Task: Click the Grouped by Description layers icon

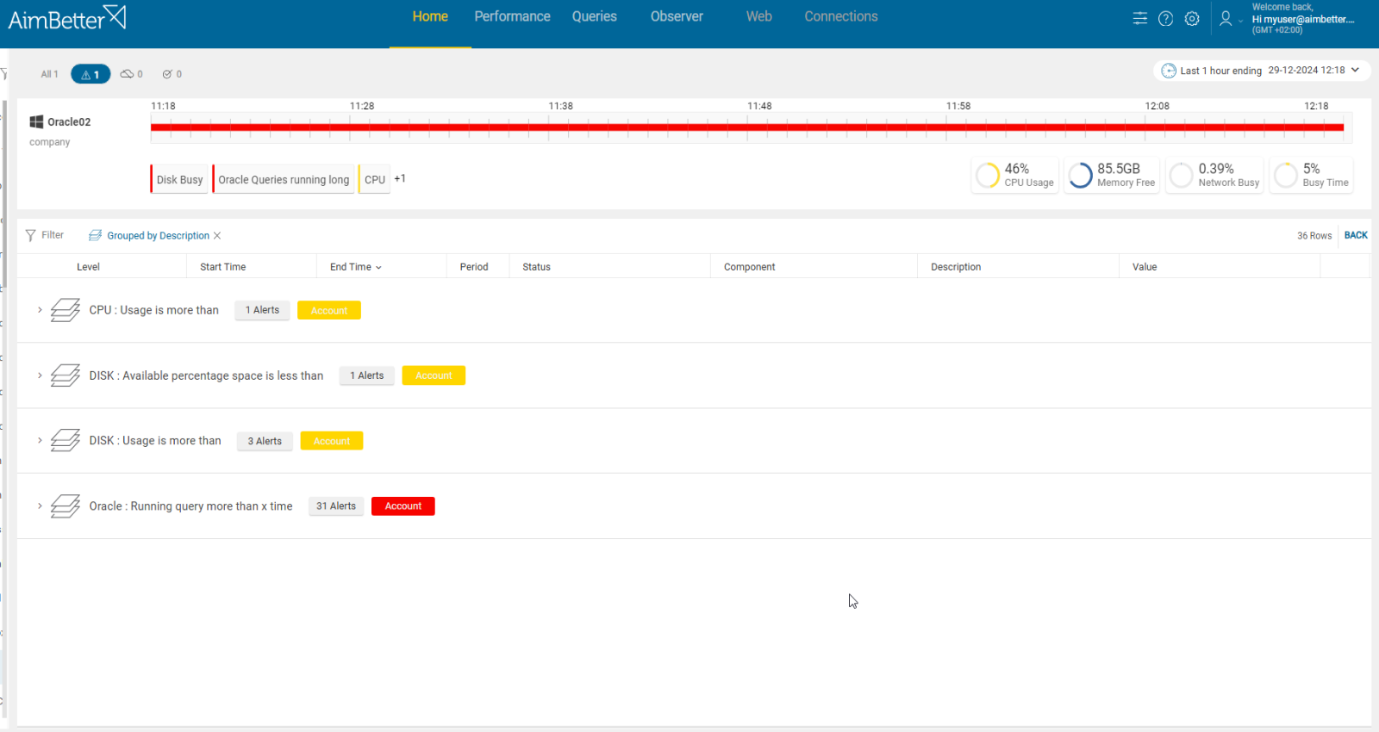Action: pos(96,235)
